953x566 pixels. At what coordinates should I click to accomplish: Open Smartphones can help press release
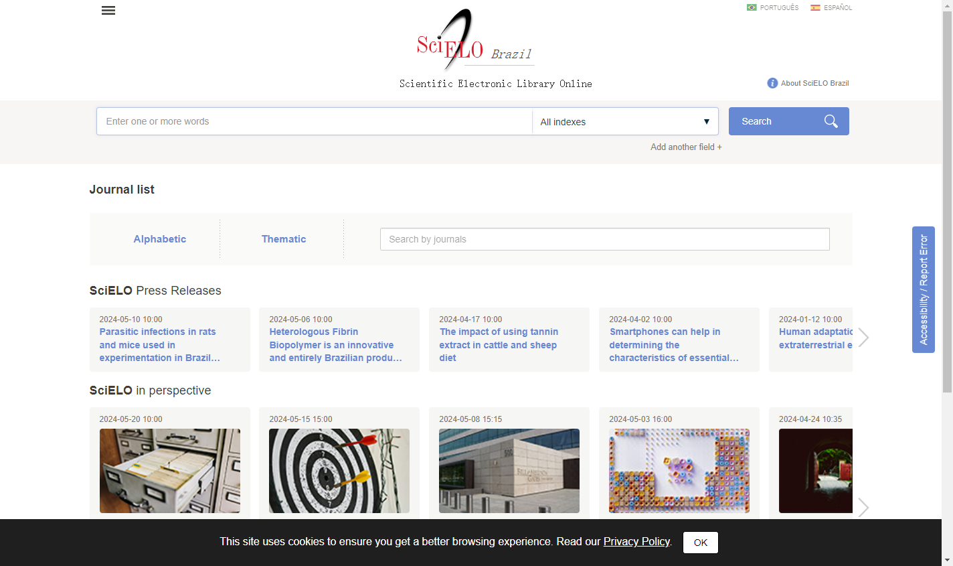point(674,345)
